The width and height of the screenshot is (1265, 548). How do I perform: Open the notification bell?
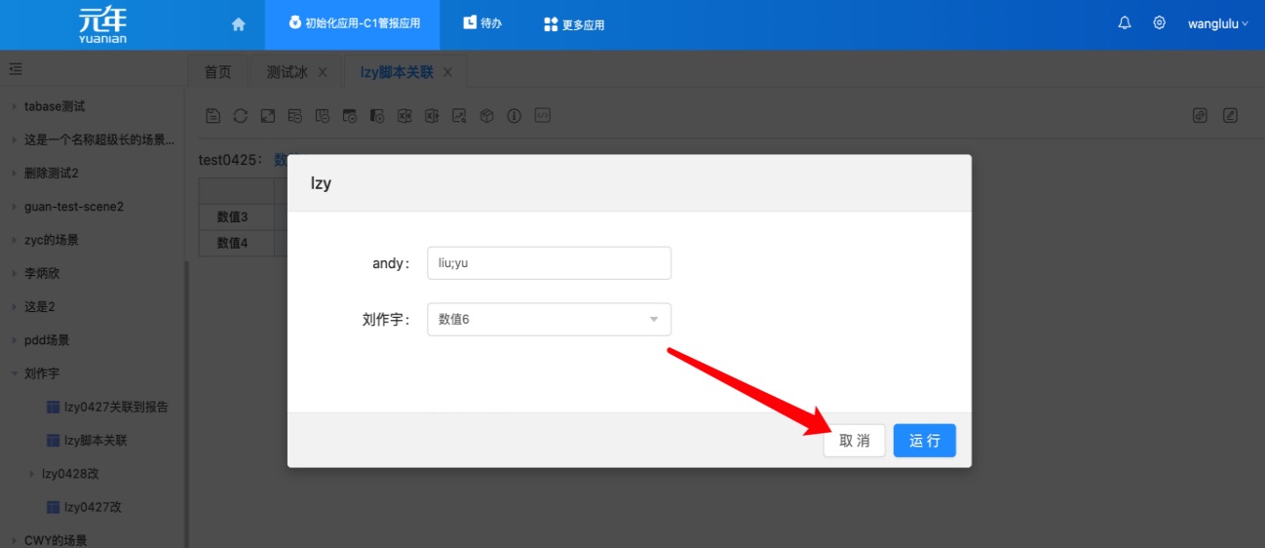click(1125, 23)
